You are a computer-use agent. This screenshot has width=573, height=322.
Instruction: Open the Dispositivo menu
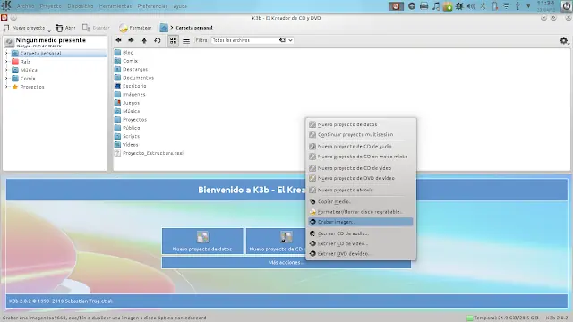[x=81, y=6]
